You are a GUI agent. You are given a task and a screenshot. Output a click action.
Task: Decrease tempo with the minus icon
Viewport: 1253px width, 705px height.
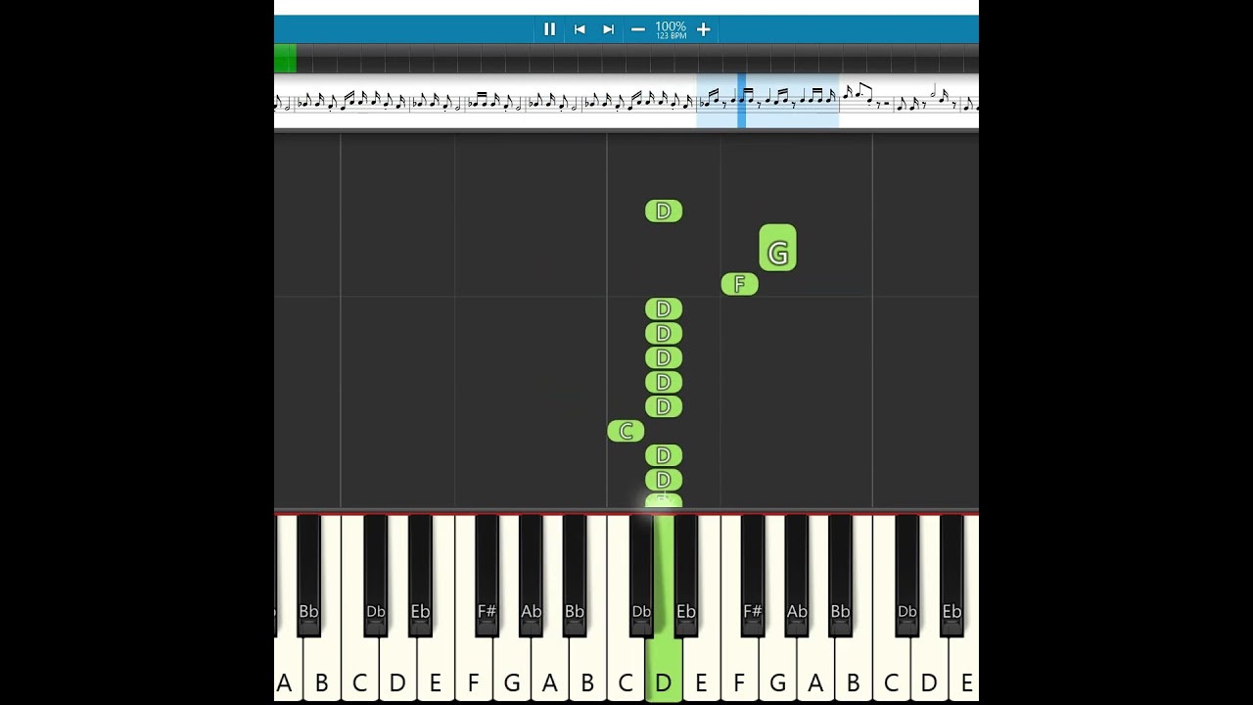[638, 29]
